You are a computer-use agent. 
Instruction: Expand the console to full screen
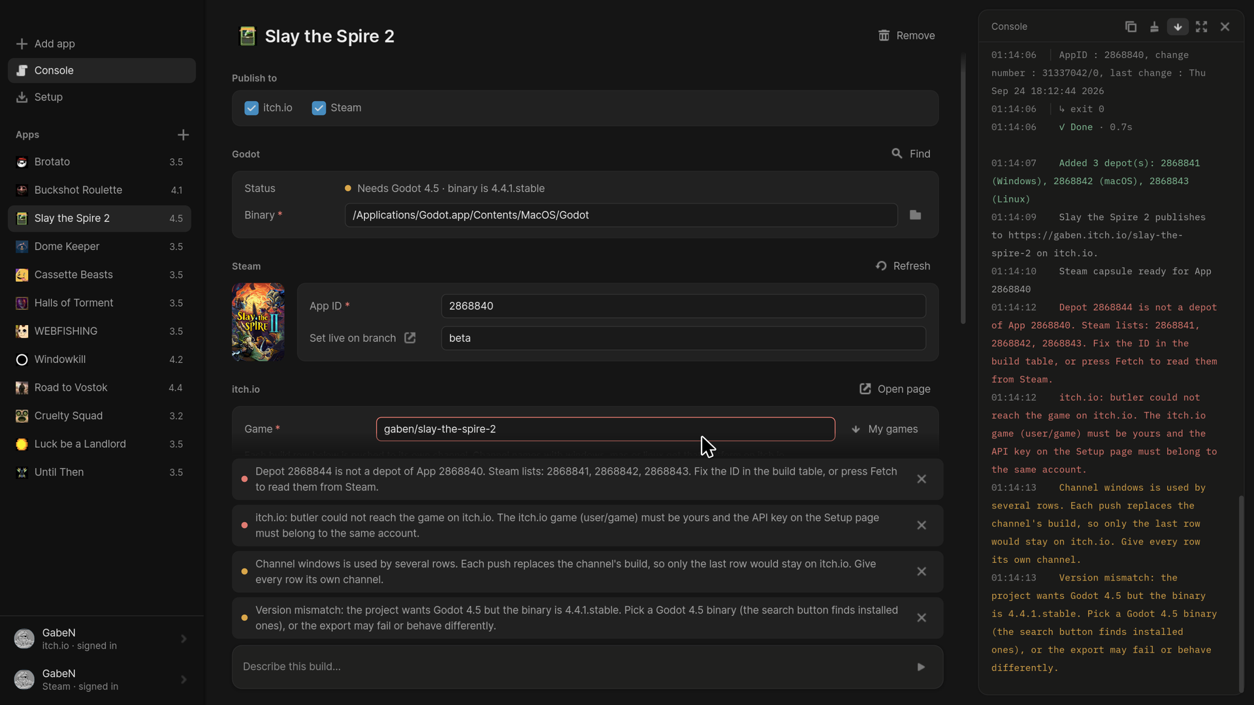click(x=1201, y=27)
